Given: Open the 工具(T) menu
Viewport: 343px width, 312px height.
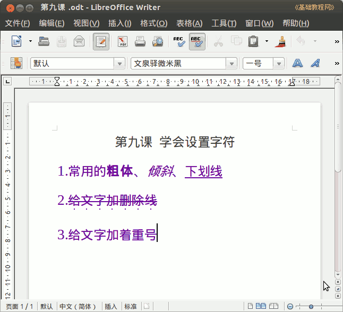Looking at the screenshot, I should 224,23.
